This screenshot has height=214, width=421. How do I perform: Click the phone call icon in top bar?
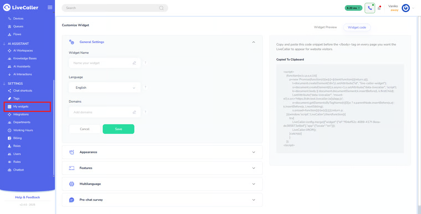point(370,8)
